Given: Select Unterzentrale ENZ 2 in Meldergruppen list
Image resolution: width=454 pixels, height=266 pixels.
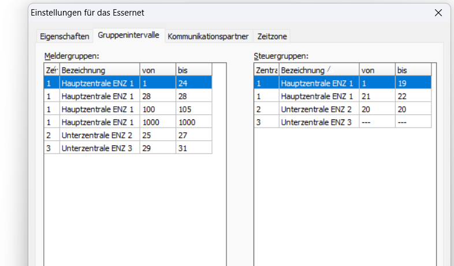Looking at the screenshot, I should tap(98, 136).
